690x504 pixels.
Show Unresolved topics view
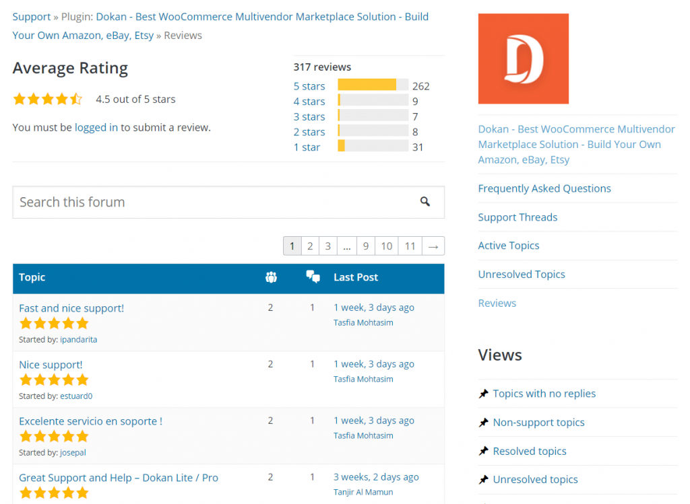click(536, 480)
